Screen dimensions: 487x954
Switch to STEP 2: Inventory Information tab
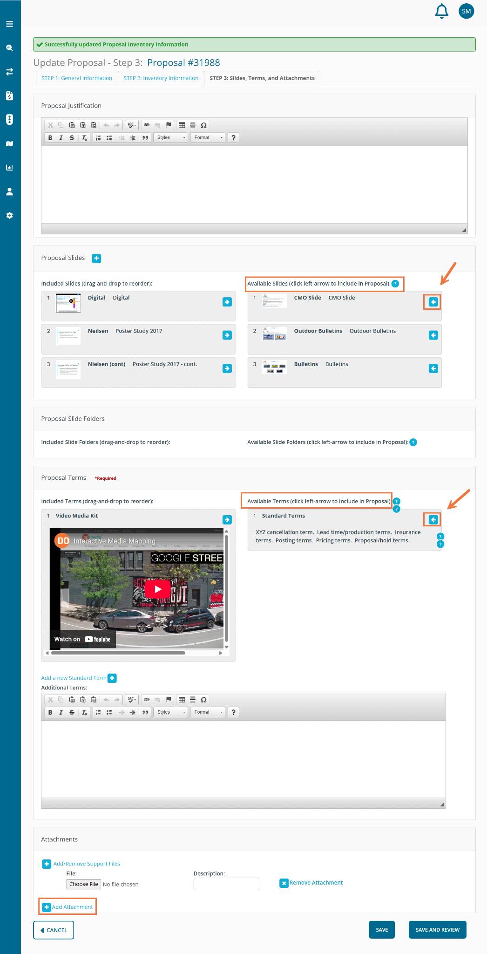tap(161, 78)
